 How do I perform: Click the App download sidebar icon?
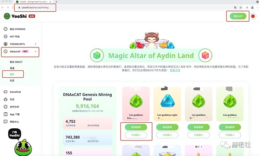point(6,114)
